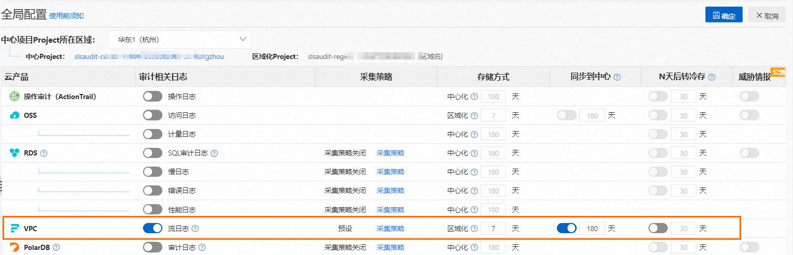Click VPC sync days field showing 180
This screenshot has width=793, height=255.
[592, 229]
